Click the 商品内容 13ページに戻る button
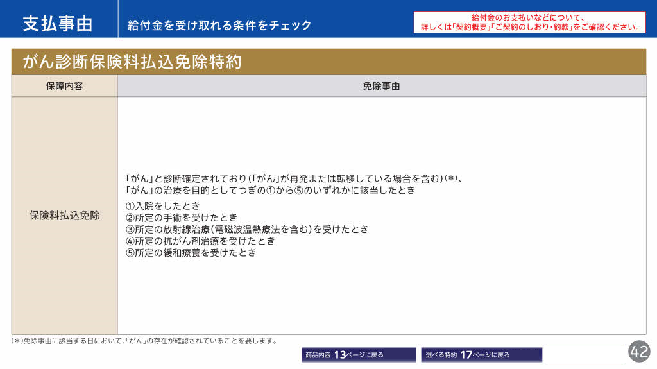The height and width of the screenshot is (369, 657). [x=359, y=354]
